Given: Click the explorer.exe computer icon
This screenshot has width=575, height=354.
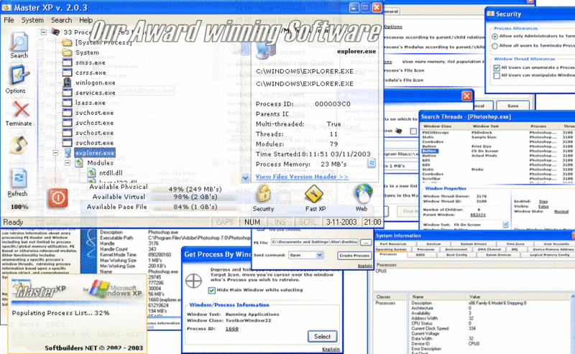Looking at the screenshot, I should [68, 152].
